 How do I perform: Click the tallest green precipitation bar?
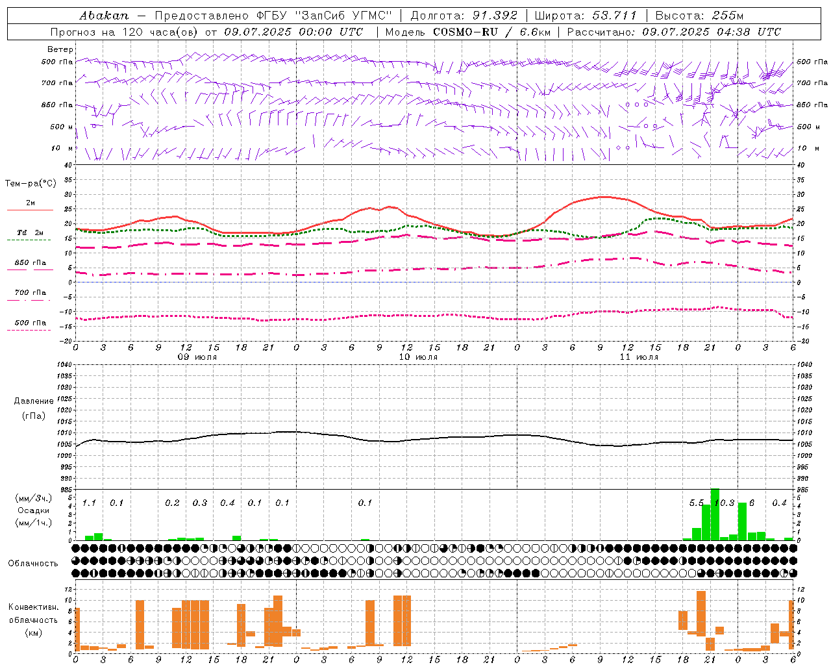coord(715,514)
